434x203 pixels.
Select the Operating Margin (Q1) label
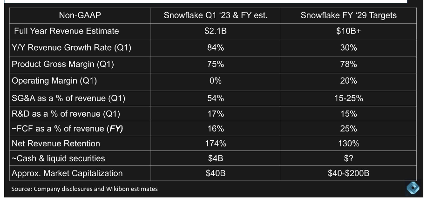point(54,81)
